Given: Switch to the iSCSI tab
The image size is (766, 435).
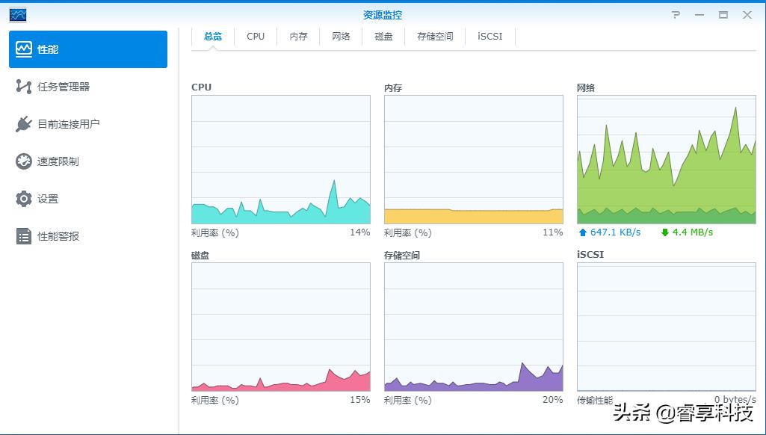Looking at the screenshot, I should [489, 35].
